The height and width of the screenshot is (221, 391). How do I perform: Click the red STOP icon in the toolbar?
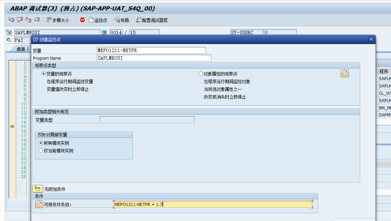[81, 20]
